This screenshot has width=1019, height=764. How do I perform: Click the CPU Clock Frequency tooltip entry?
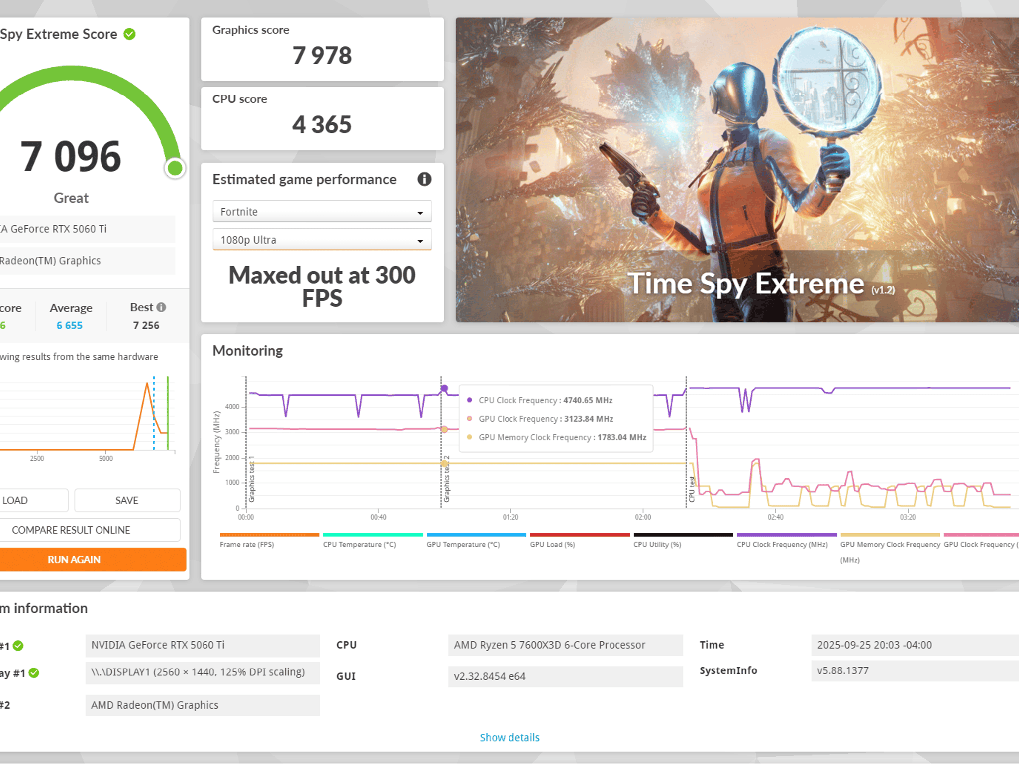click(540, 400)
